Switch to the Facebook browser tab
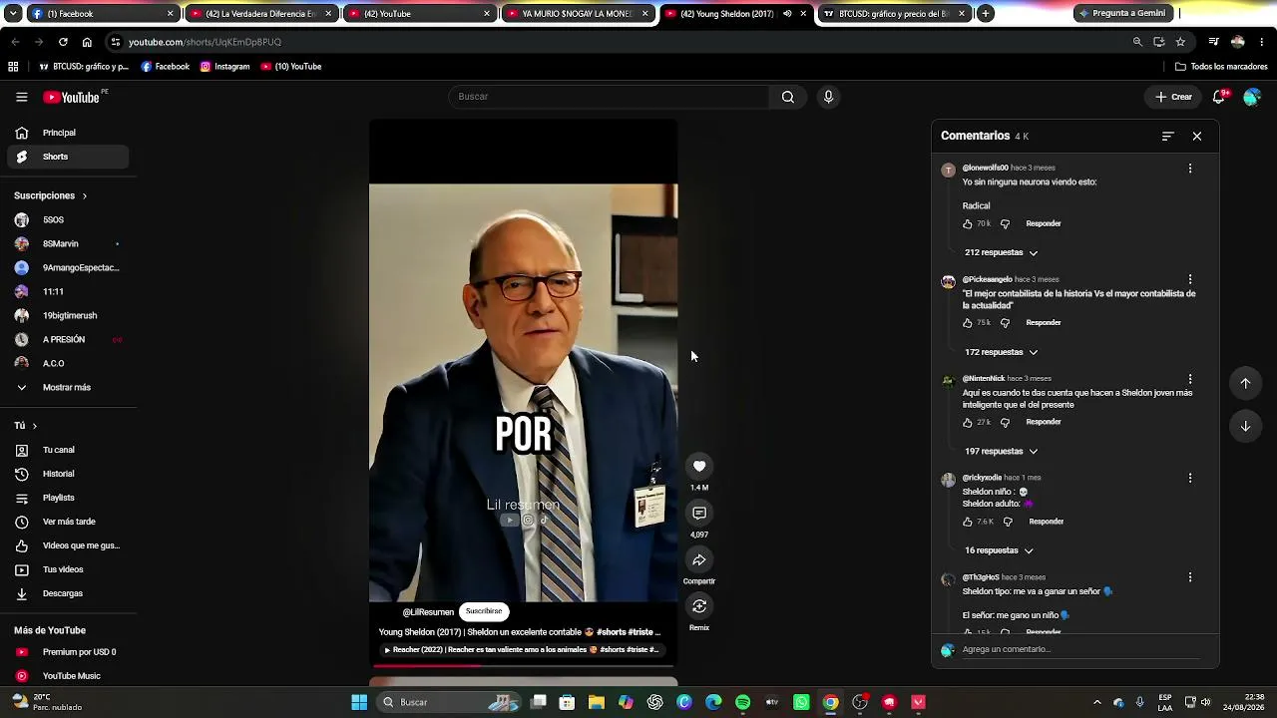This screenshot has height=718, width=1277. [x=100, y=14]
